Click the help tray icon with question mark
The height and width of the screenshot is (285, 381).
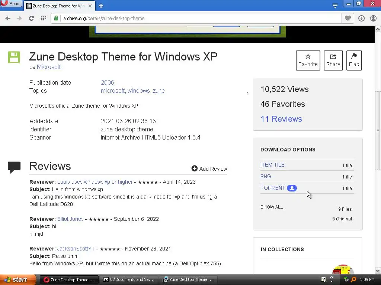[x=323, y=279]
